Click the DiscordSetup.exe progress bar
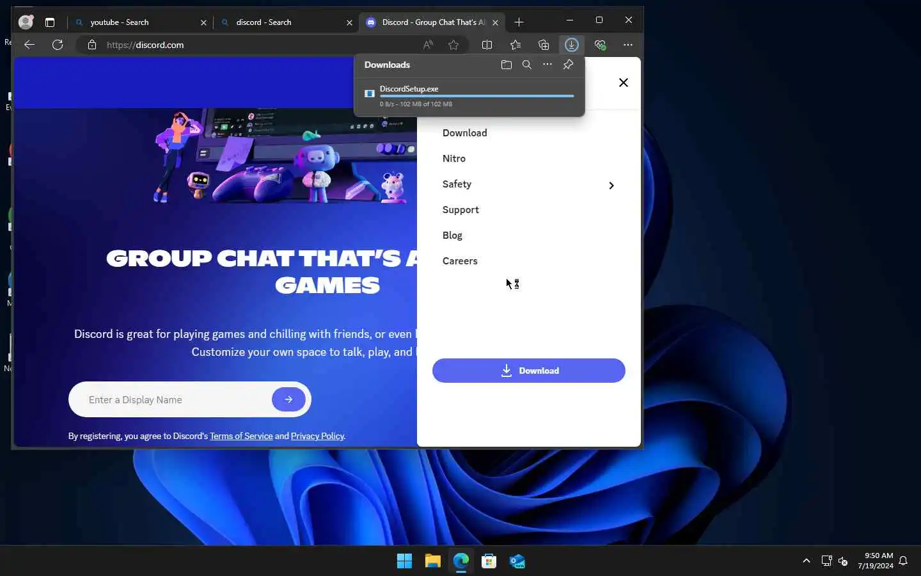This screenshot has height=576, width=921. (x=477, y=96)
